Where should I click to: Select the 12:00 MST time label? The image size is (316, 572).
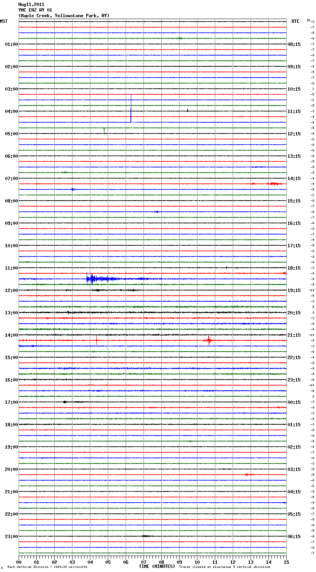pos(12,290)
